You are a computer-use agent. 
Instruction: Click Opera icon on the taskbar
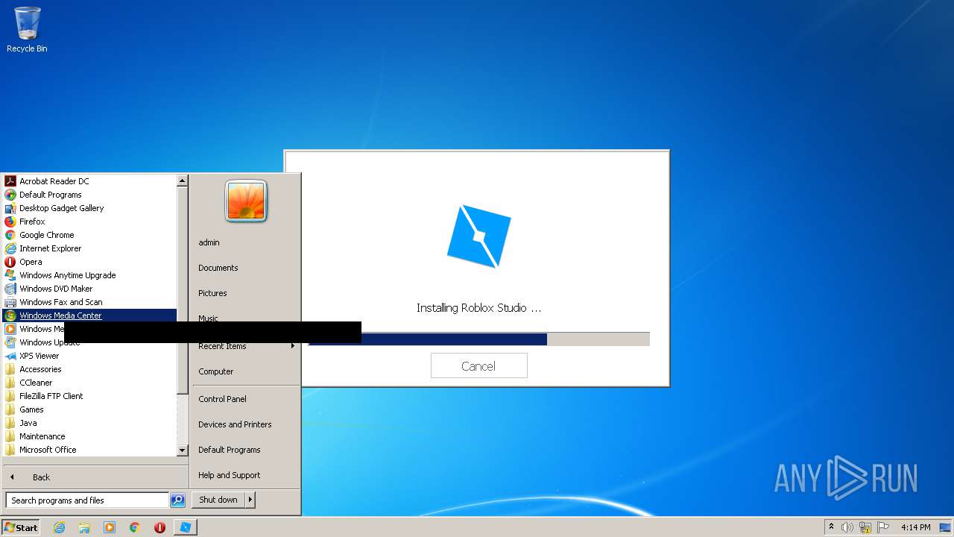point(159,527)
